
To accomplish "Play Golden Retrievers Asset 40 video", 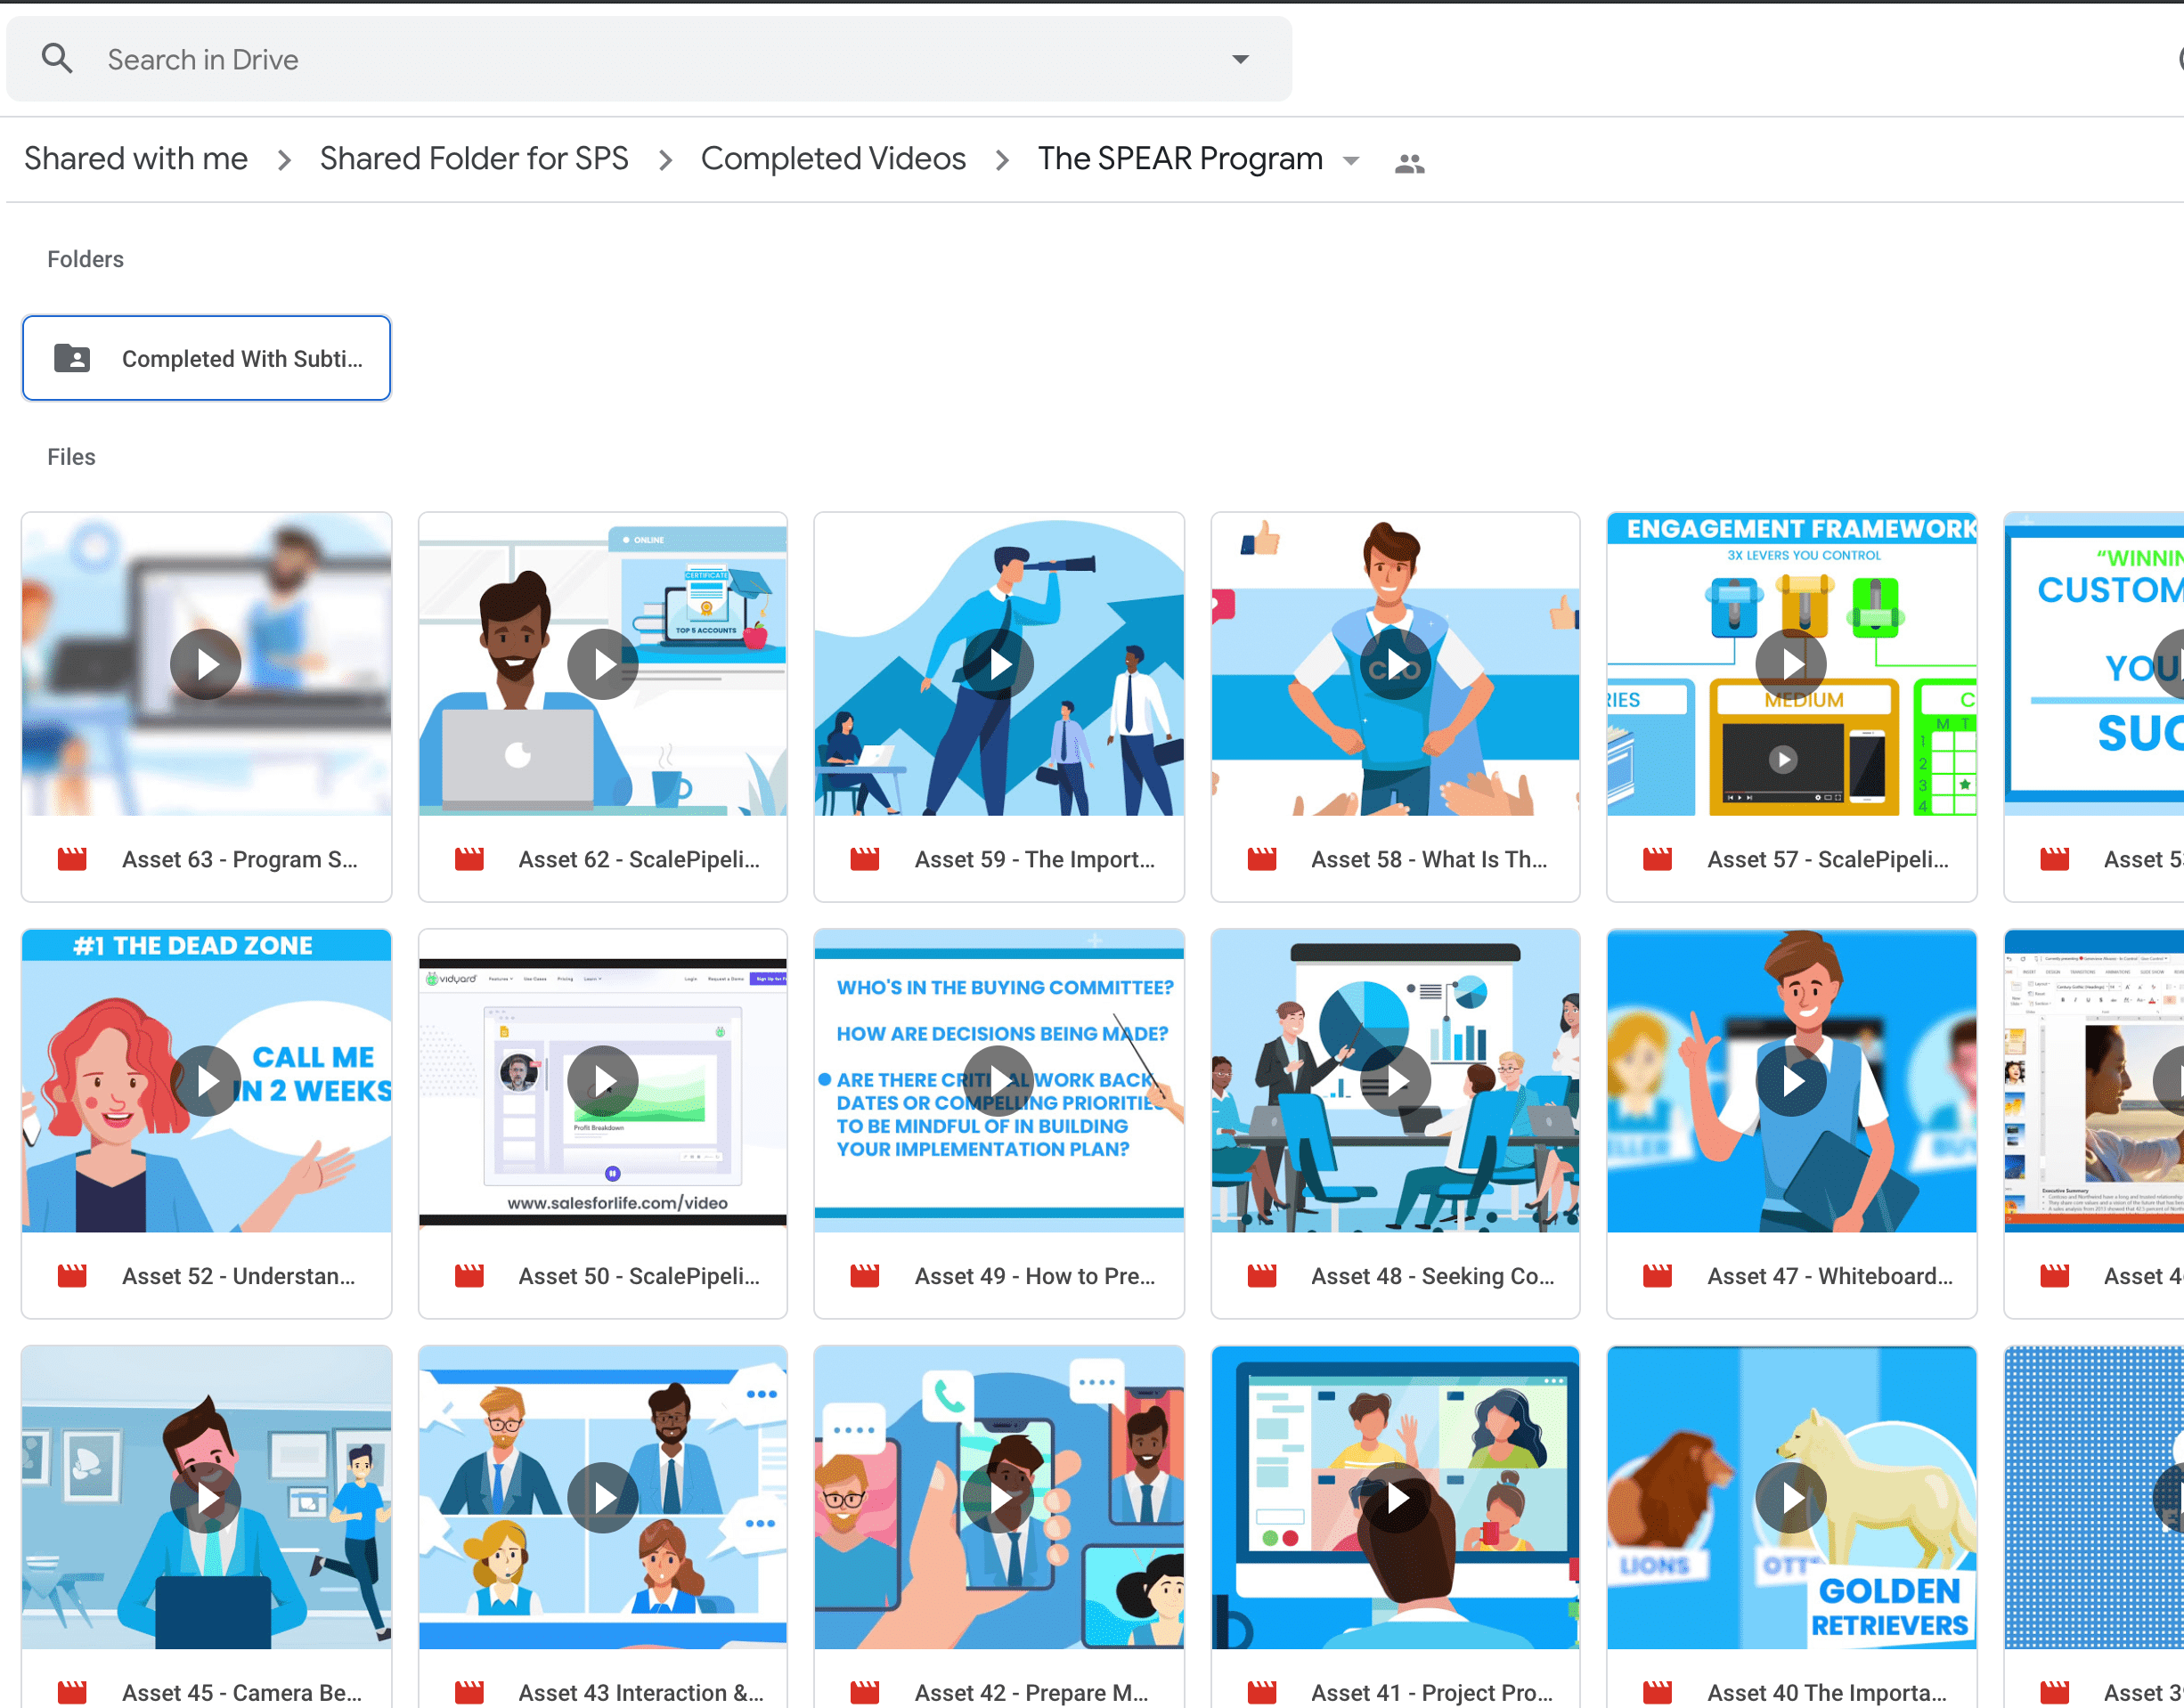I will [1791, 1497].
